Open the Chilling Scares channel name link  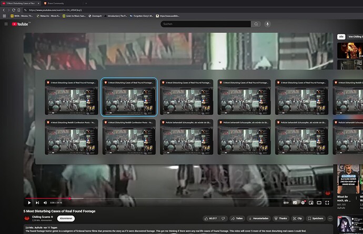tap(41, 217)
